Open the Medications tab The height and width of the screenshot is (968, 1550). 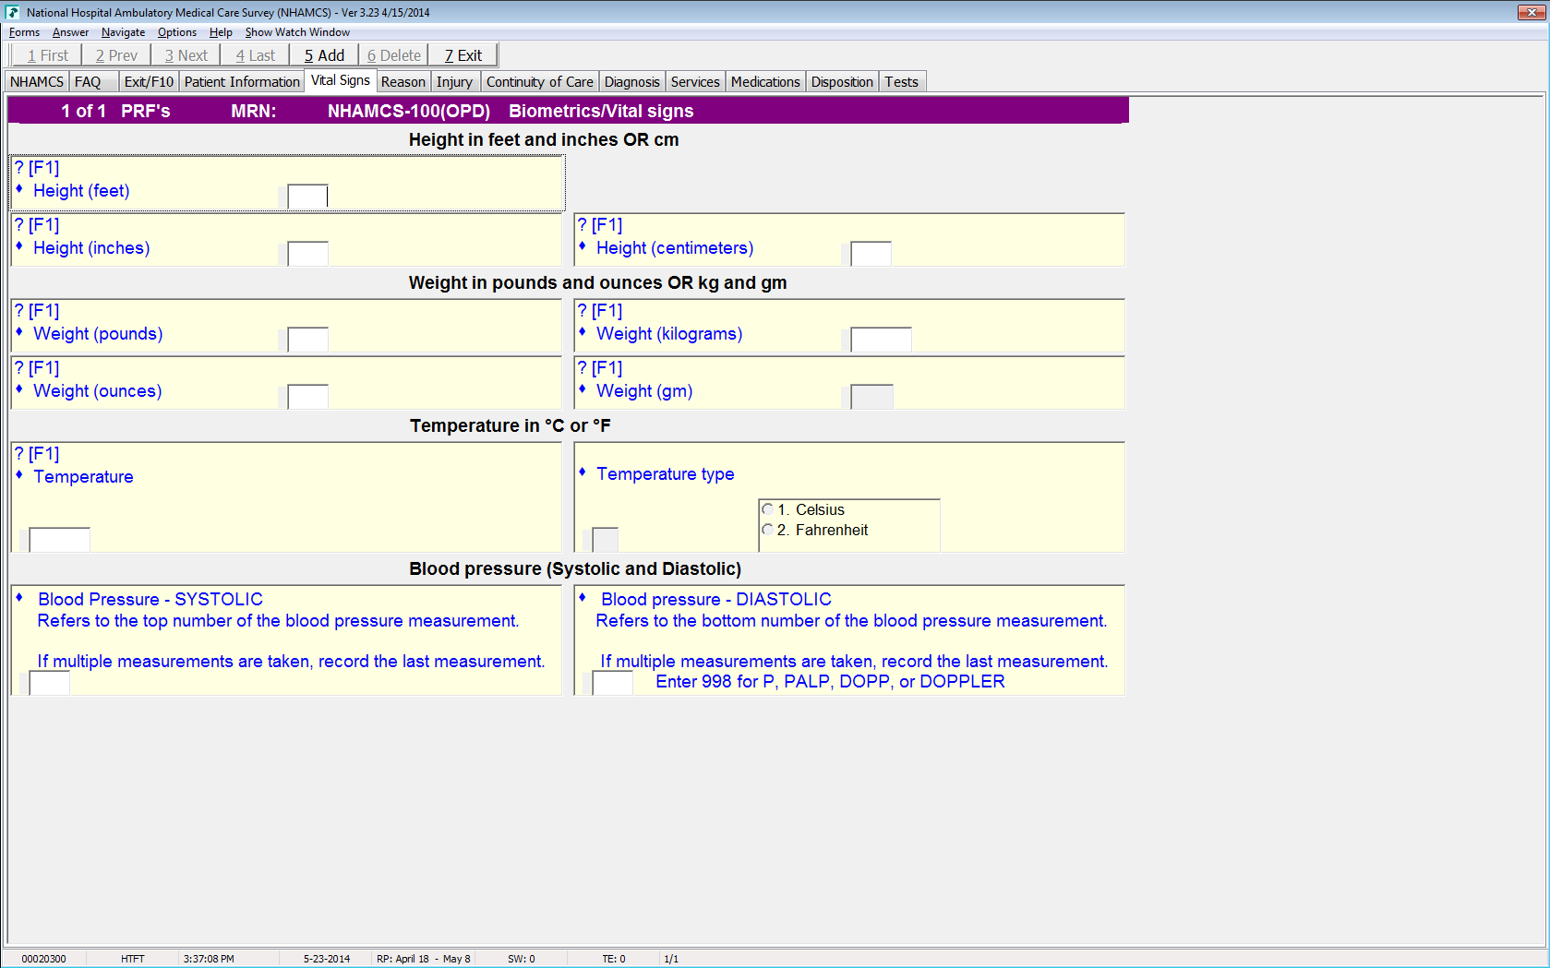coord(765,82)
